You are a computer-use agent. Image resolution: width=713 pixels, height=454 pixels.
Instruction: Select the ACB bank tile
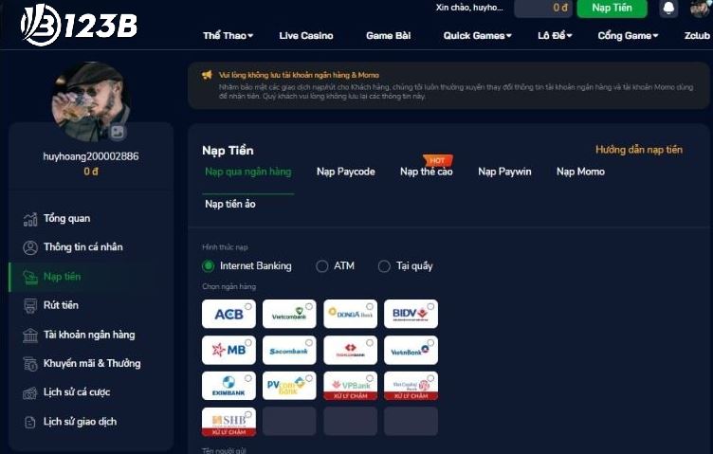pyautogui.click(x=229, y=314)
